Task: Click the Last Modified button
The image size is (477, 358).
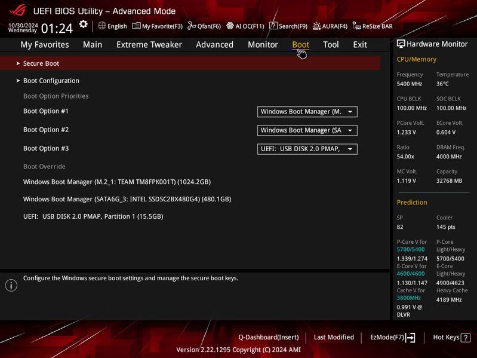Action: 334,337
